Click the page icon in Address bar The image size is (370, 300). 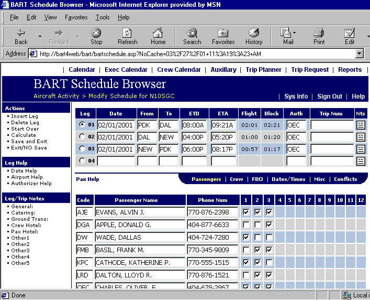pos(33,53)
